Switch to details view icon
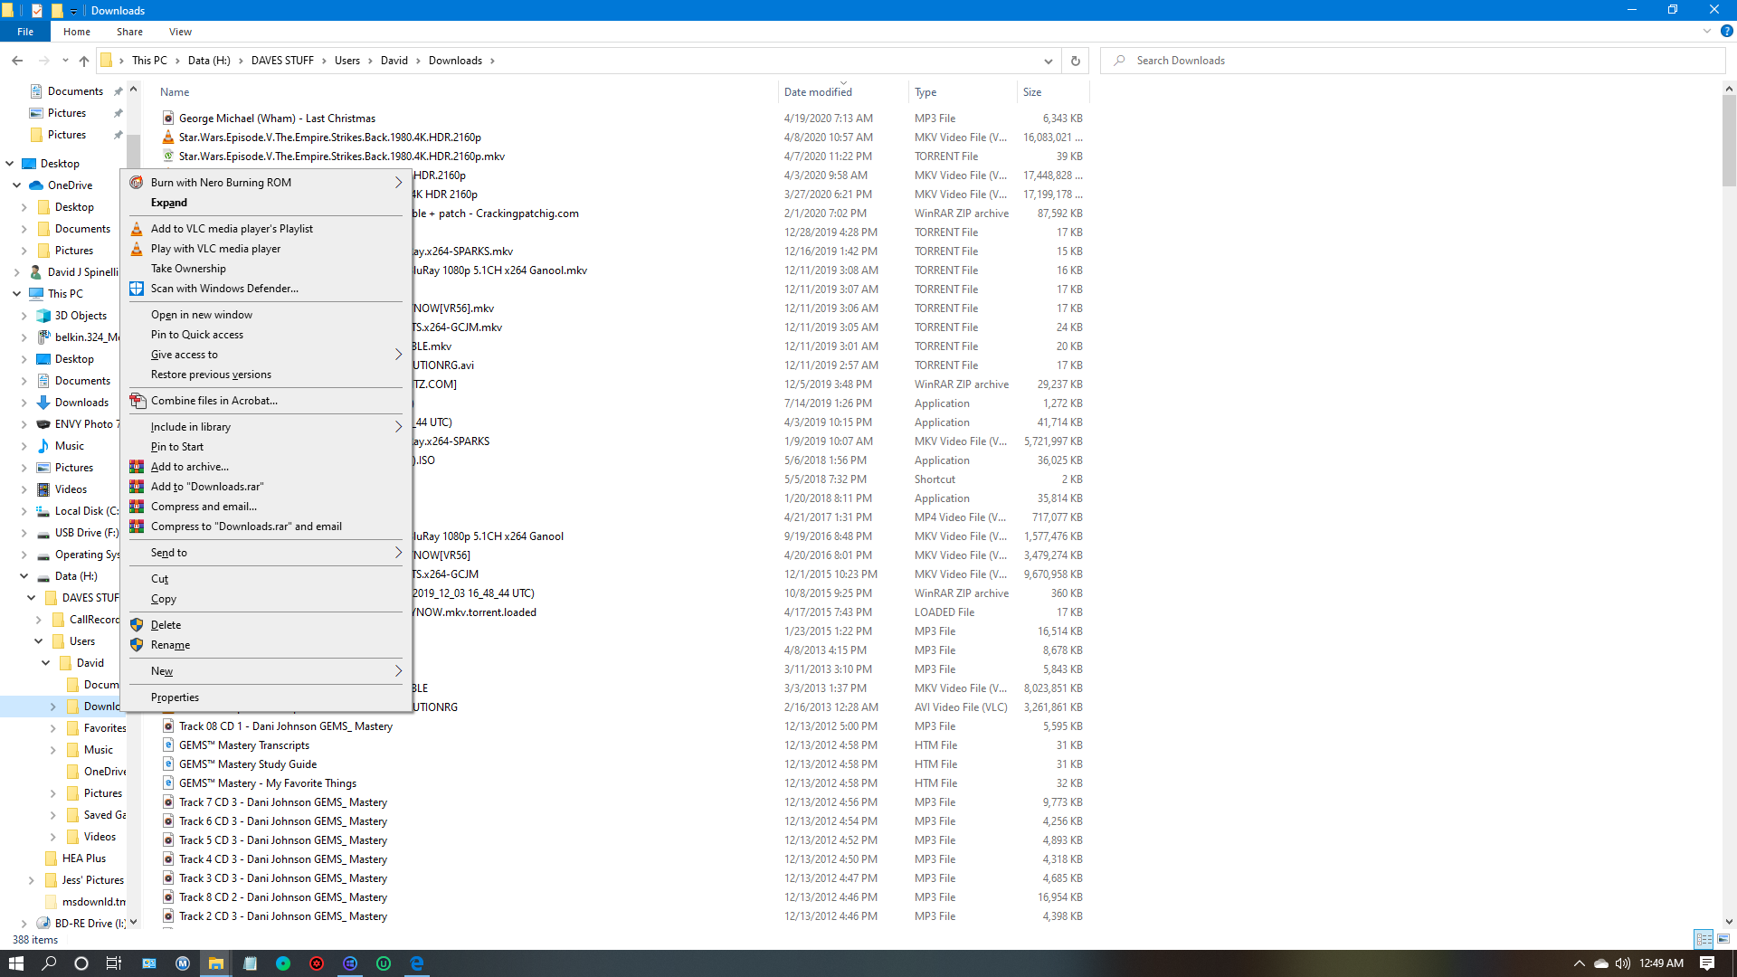Screen dimensions: 1737x977 1704,939
